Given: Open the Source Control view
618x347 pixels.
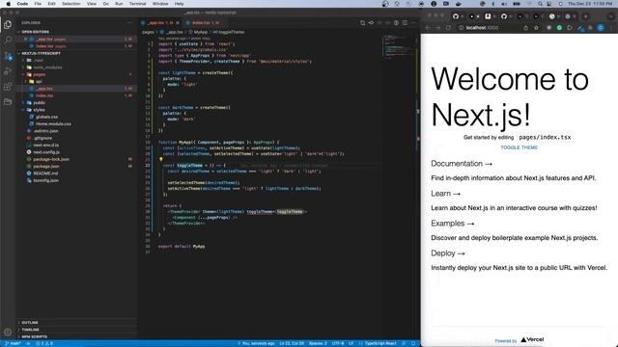Looking at the screenshot, I should [x=8, y=56].
